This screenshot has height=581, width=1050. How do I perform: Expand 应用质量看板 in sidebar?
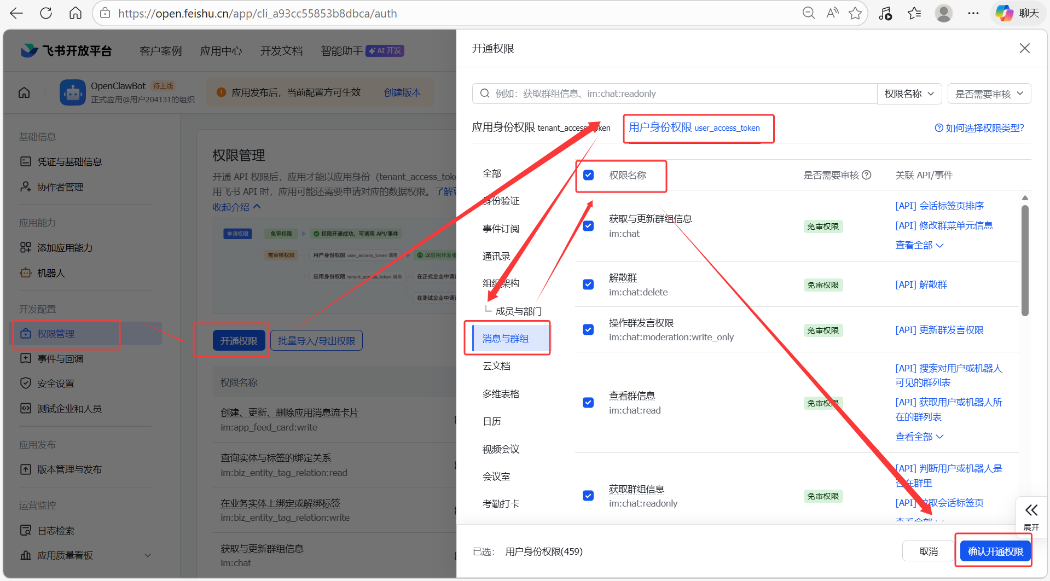(85, 555)
